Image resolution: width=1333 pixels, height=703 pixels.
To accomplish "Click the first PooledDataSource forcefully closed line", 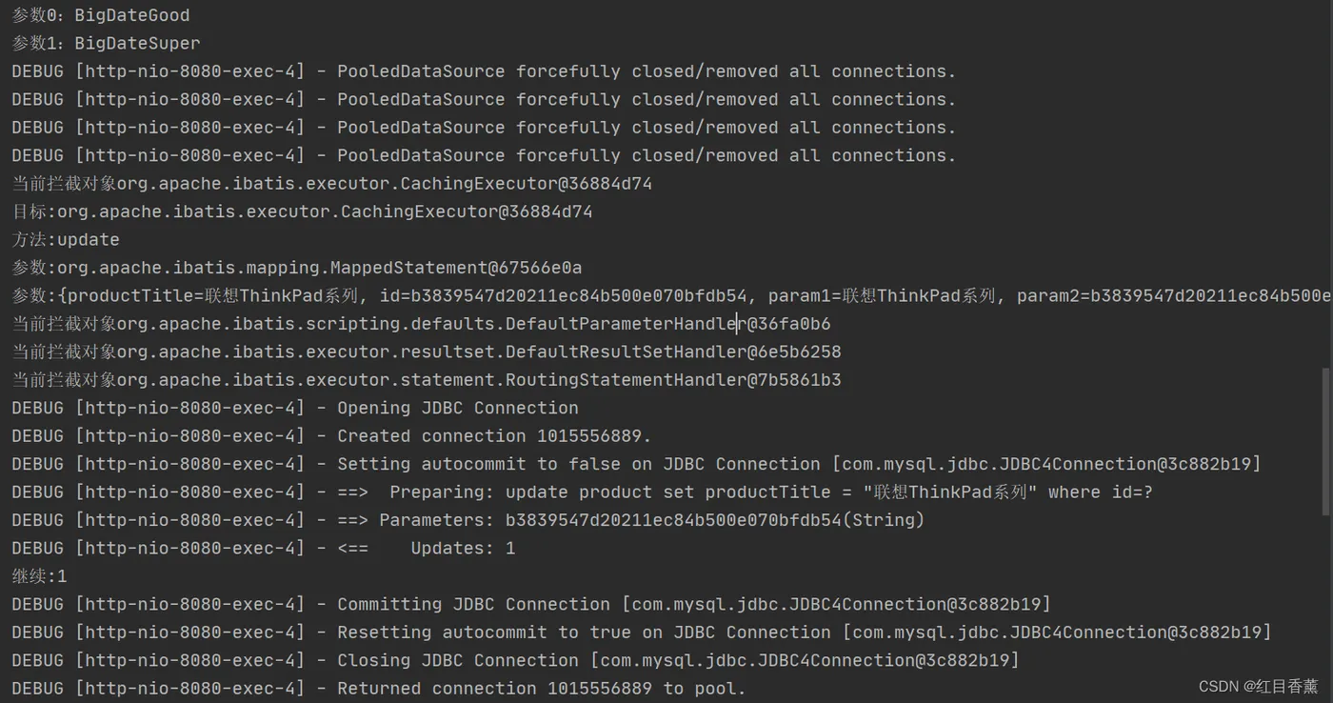I will point(484,71).
